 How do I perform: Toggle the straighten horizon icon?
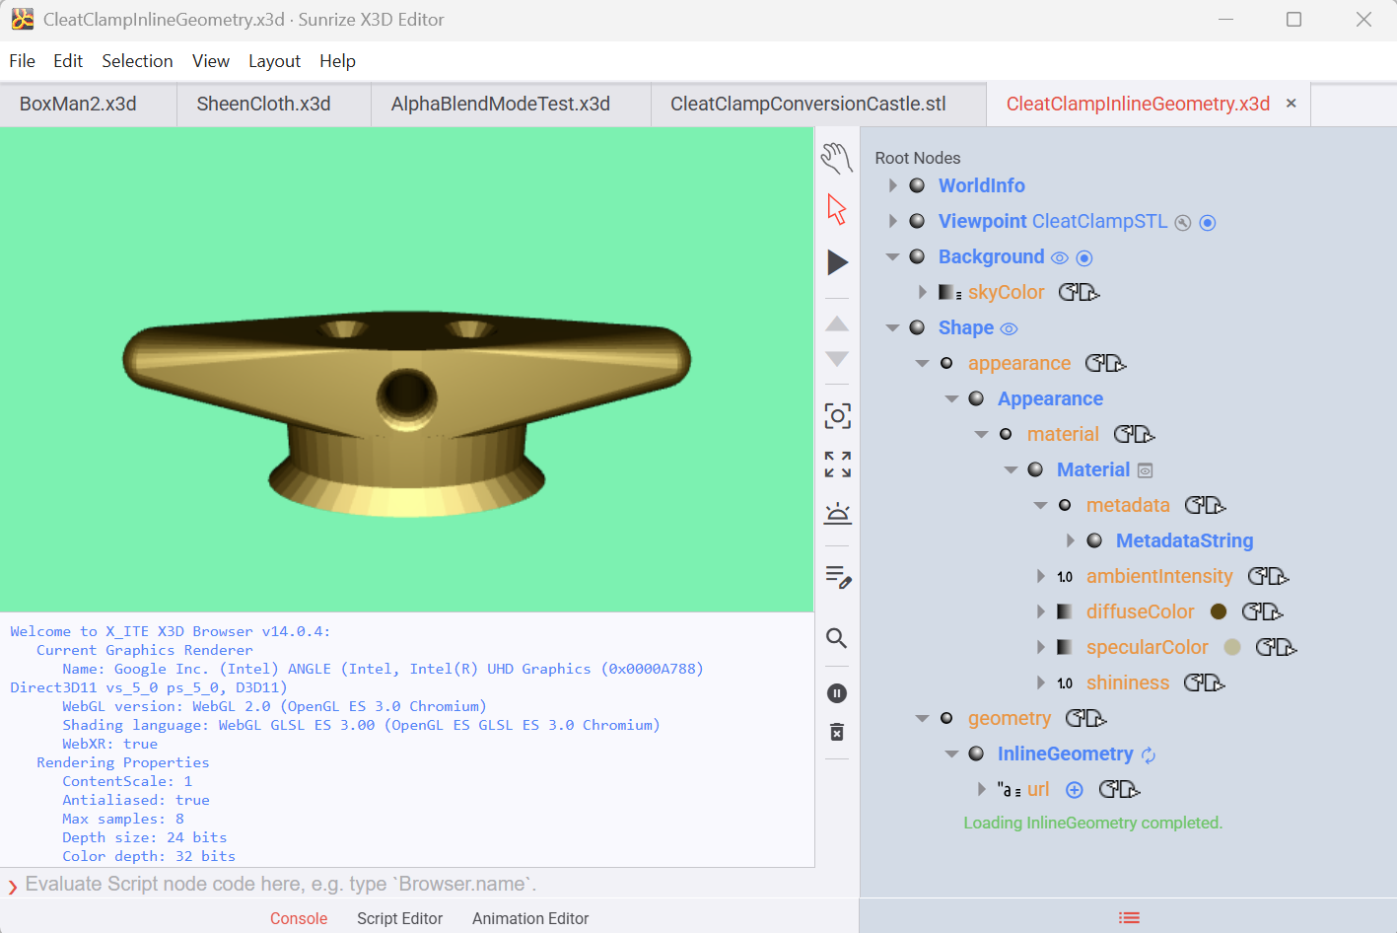[x=837, y=513]
